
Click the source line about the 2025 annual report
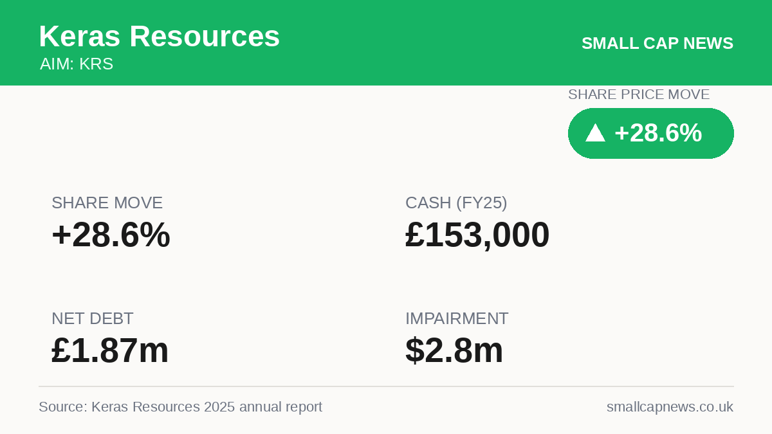click(180, 407)
